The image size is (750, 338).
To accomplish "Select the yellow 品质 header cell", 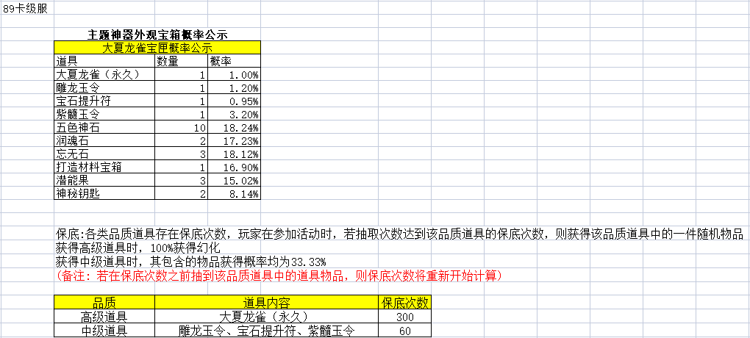I will 104,302.
